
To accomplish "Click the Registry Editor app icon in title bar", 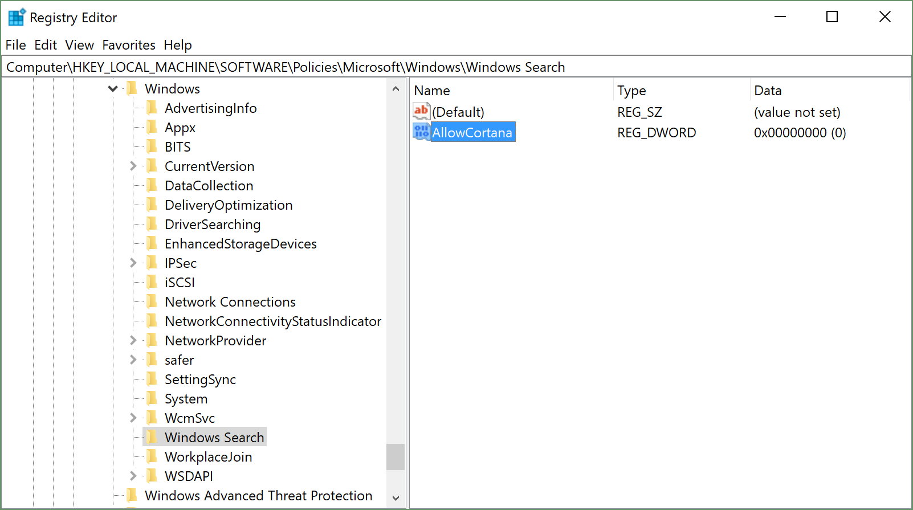I will (17, 17).
